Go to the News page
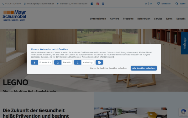The width and height of the screenshot is (188, 118). pyautogui.click(x=169, y=19)
